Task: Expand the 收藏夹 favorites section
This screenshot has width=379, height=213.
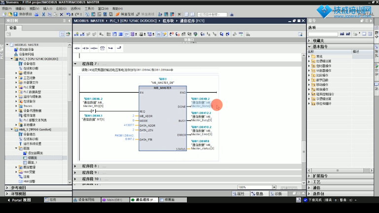Action: tap(309, 40)
